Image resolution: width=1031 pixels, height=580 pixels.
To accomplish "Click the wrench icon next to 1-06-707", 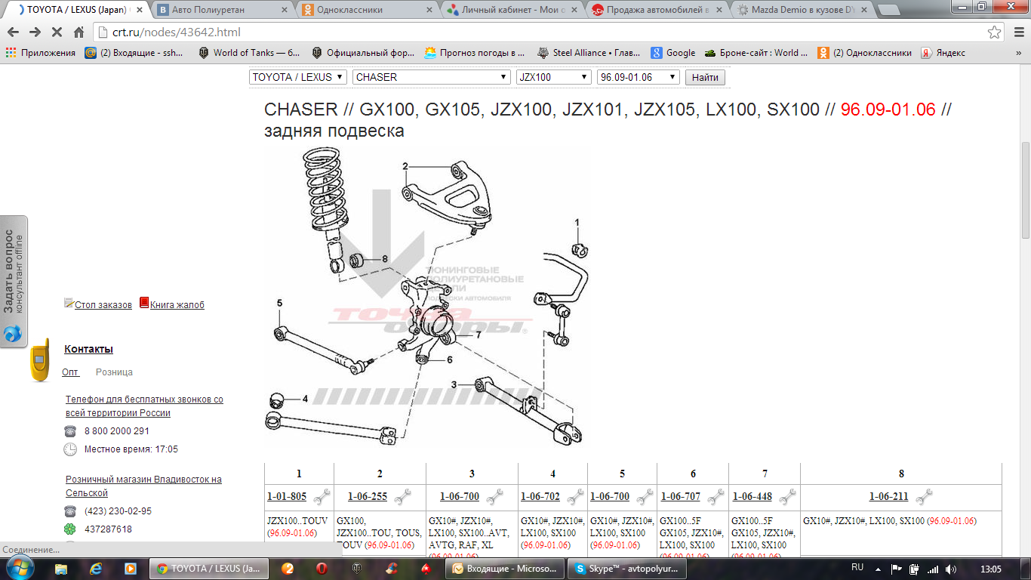I will pyautogui.click(x=716, y=496).
